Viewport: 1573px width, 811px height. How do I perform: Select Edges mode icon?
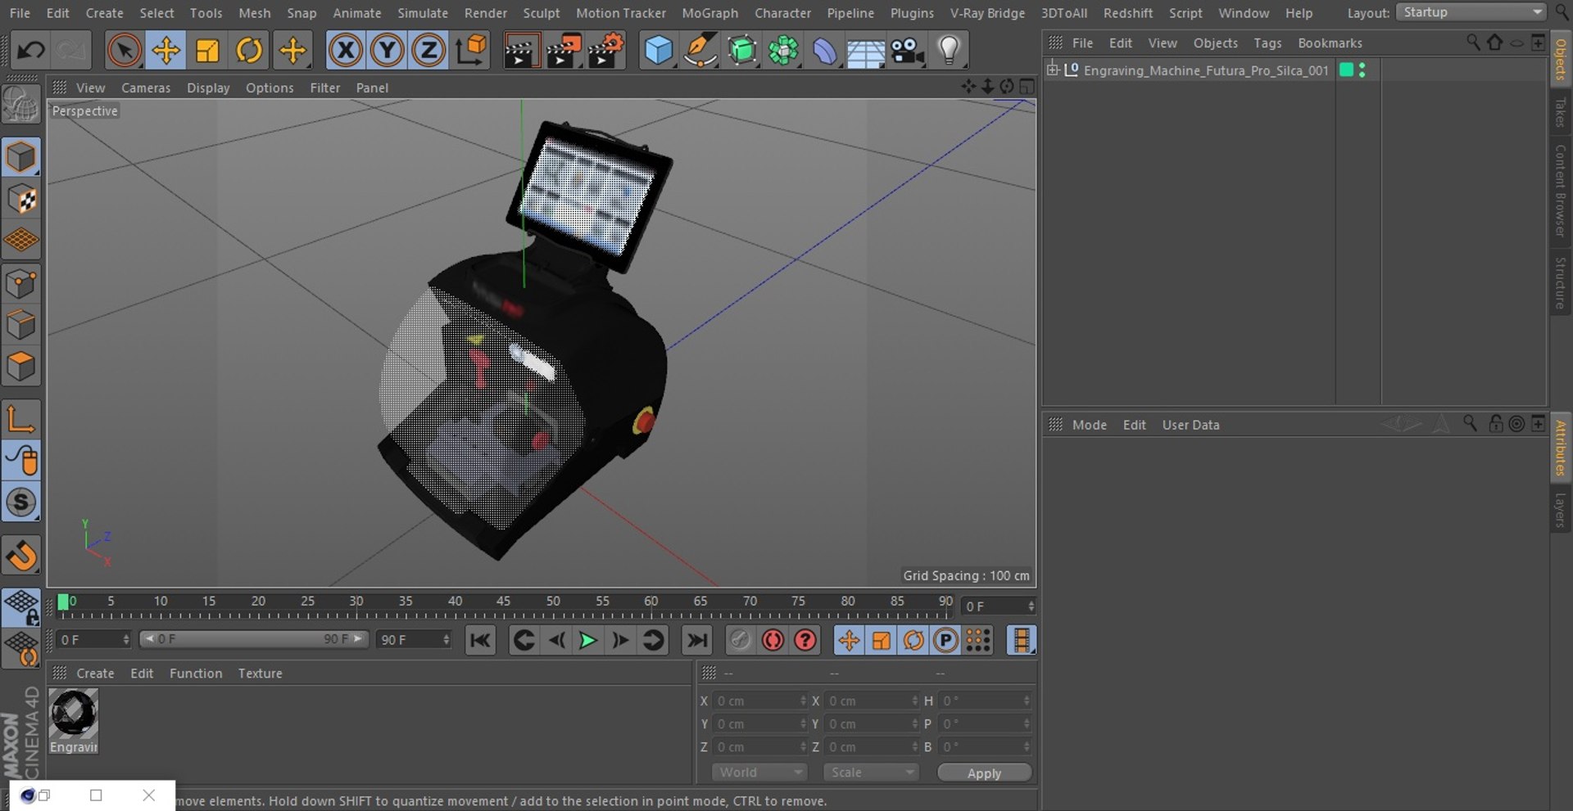pyautogui.click(x=21, y=325)
